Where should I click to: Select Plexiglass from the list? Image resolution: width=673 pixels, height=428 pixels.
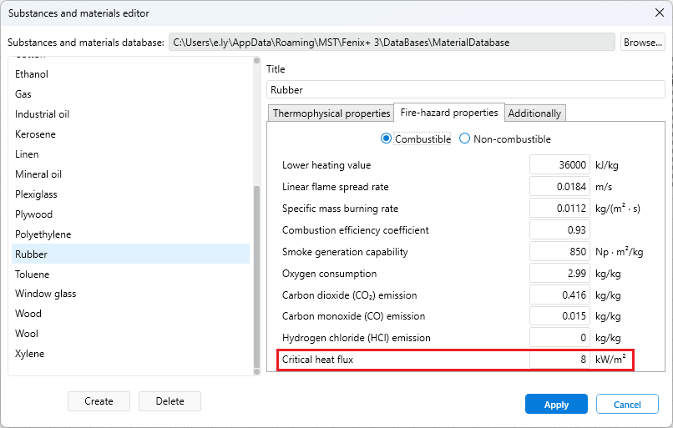click(x=36, y=194)
